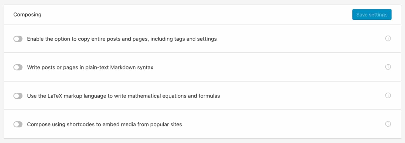Click the shortcodes option label text
Image resolution: width=405 pixels, height=143 pixels.
click(x=104, y=124)
